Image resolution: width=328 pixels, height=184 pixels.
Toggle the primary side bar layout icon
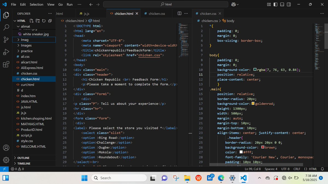(275, 4)
